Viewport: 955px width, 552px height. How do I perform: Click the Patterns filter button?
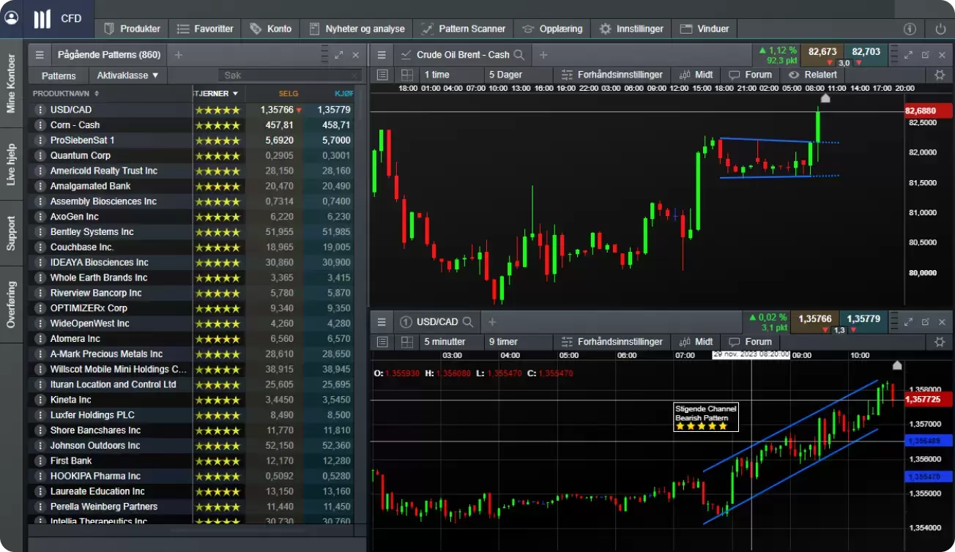click(x=59, y=75)
